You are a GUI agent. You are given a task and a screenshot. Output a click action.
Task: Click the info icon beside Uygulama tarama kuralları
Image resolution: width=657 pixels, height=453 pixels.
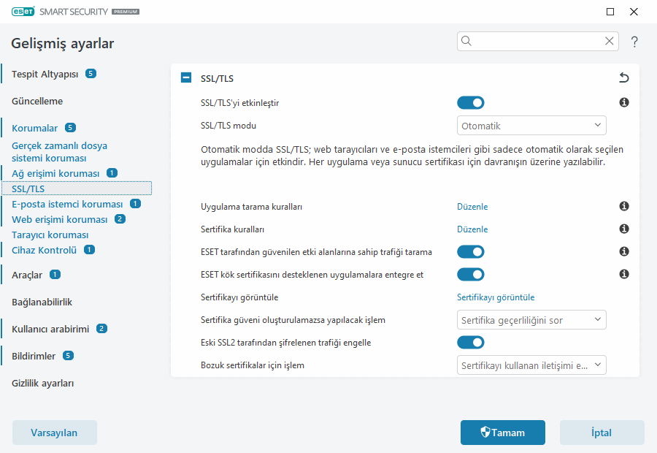[623, 206]
